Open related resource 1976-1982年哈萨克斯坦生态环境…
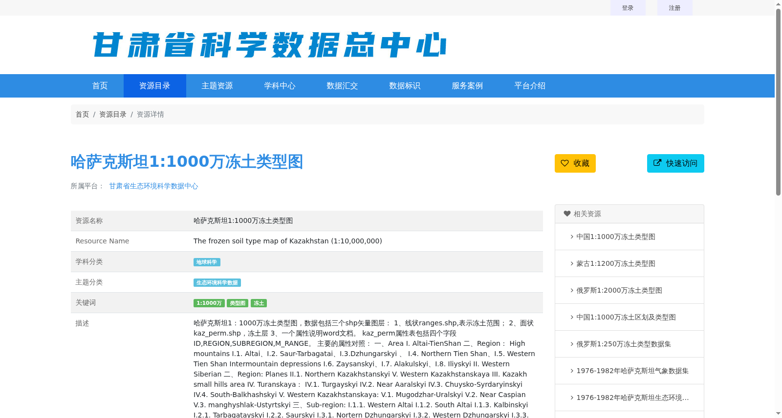 point(632,398)
